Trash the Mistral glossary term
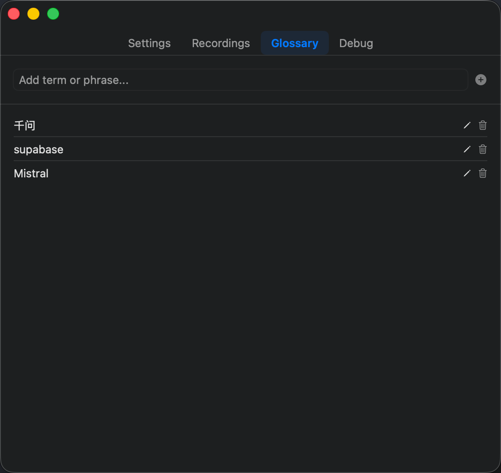 click(x=483, y=173)
